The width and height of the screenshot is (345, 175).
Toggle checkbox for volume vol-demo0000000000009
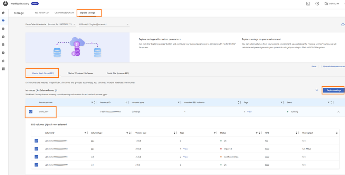point(36,165)
